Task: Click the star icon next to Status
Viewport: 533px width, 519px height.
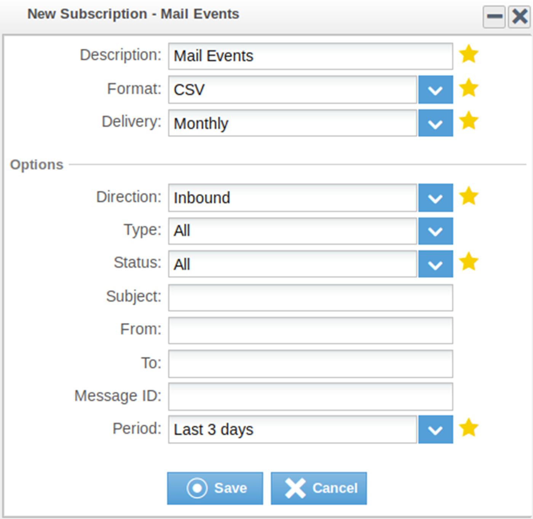Action: click(x=469, y=262)
